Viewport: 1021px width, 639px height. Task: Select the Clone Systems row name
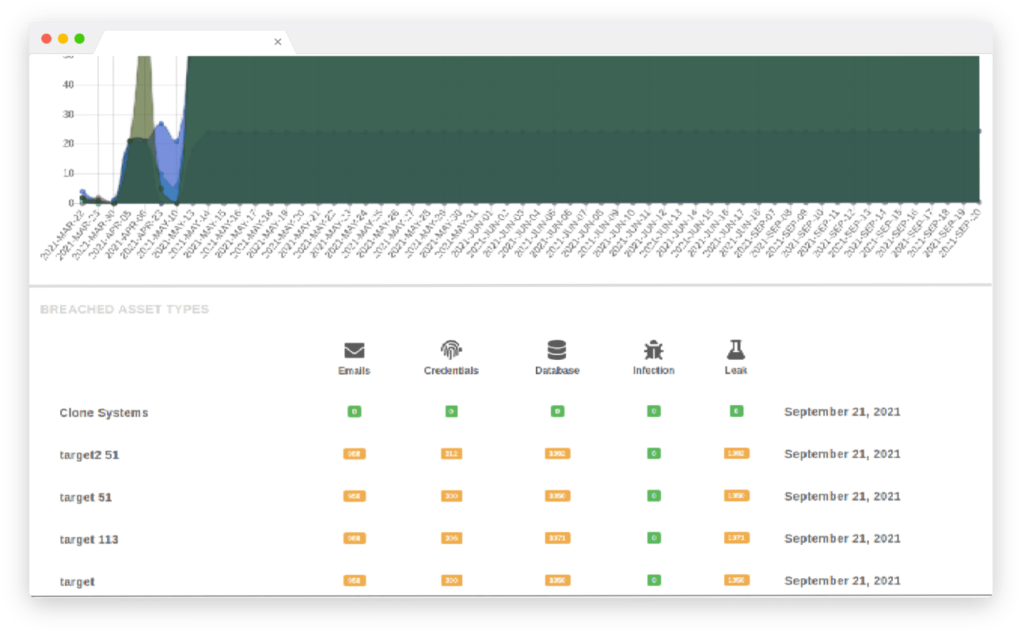[104, 413]
